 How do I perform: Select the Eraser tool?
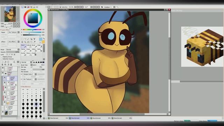[x=29, y=50]
